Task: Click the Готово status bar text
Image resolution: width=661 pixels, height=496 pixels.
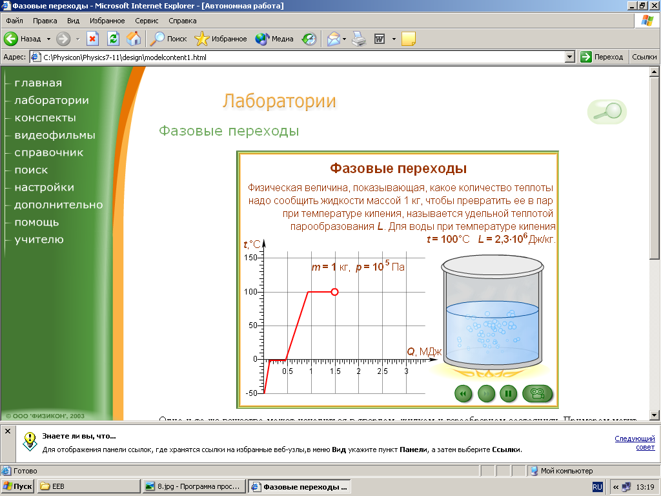Action: point(25,471)
